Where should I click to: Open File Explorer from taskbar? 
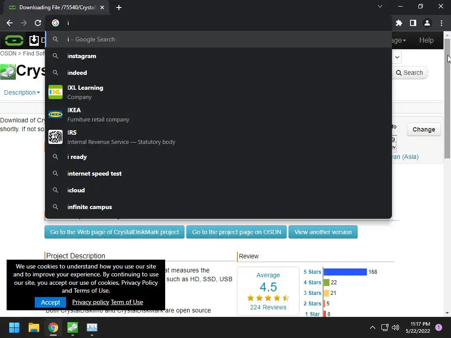(33, 327)
